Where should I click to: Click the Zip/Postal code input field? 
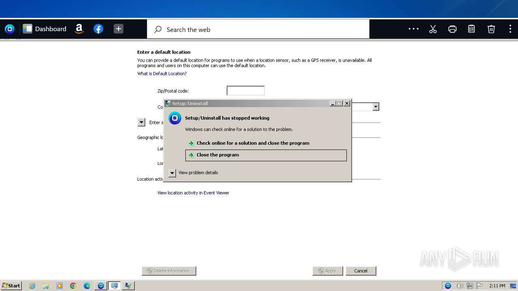pyautogui.click(x=246, y=91)
